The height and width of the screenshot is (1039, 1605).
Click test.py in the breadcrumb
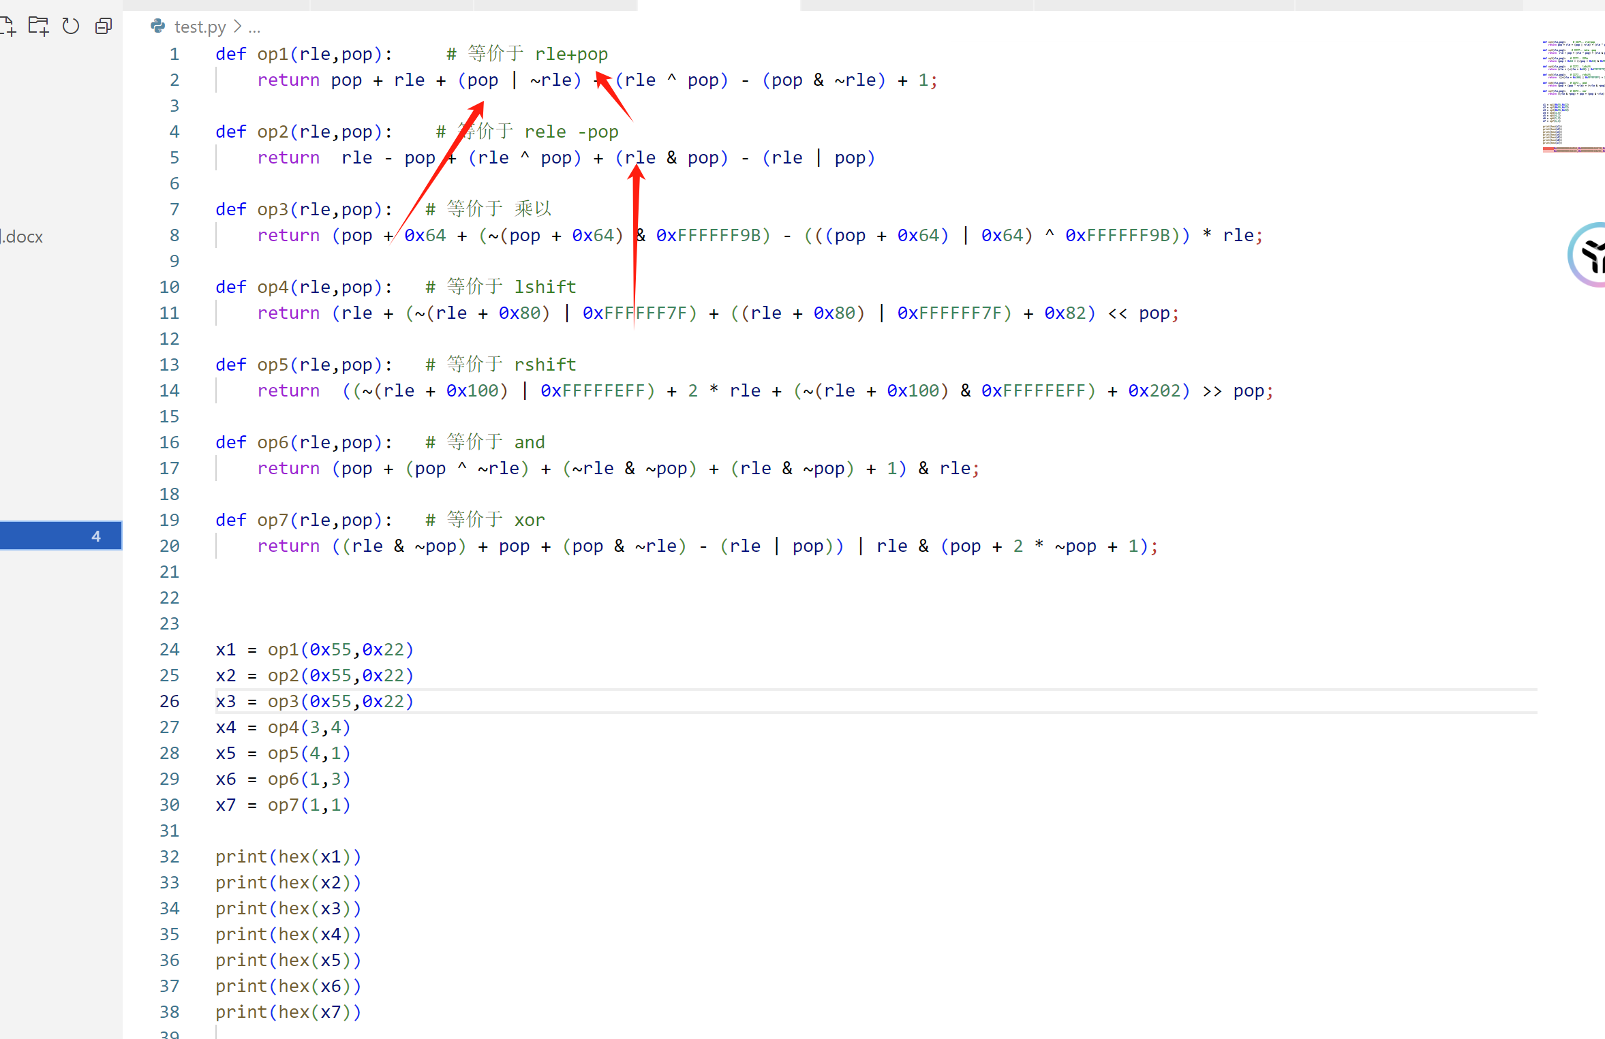(x=200, y=27)
